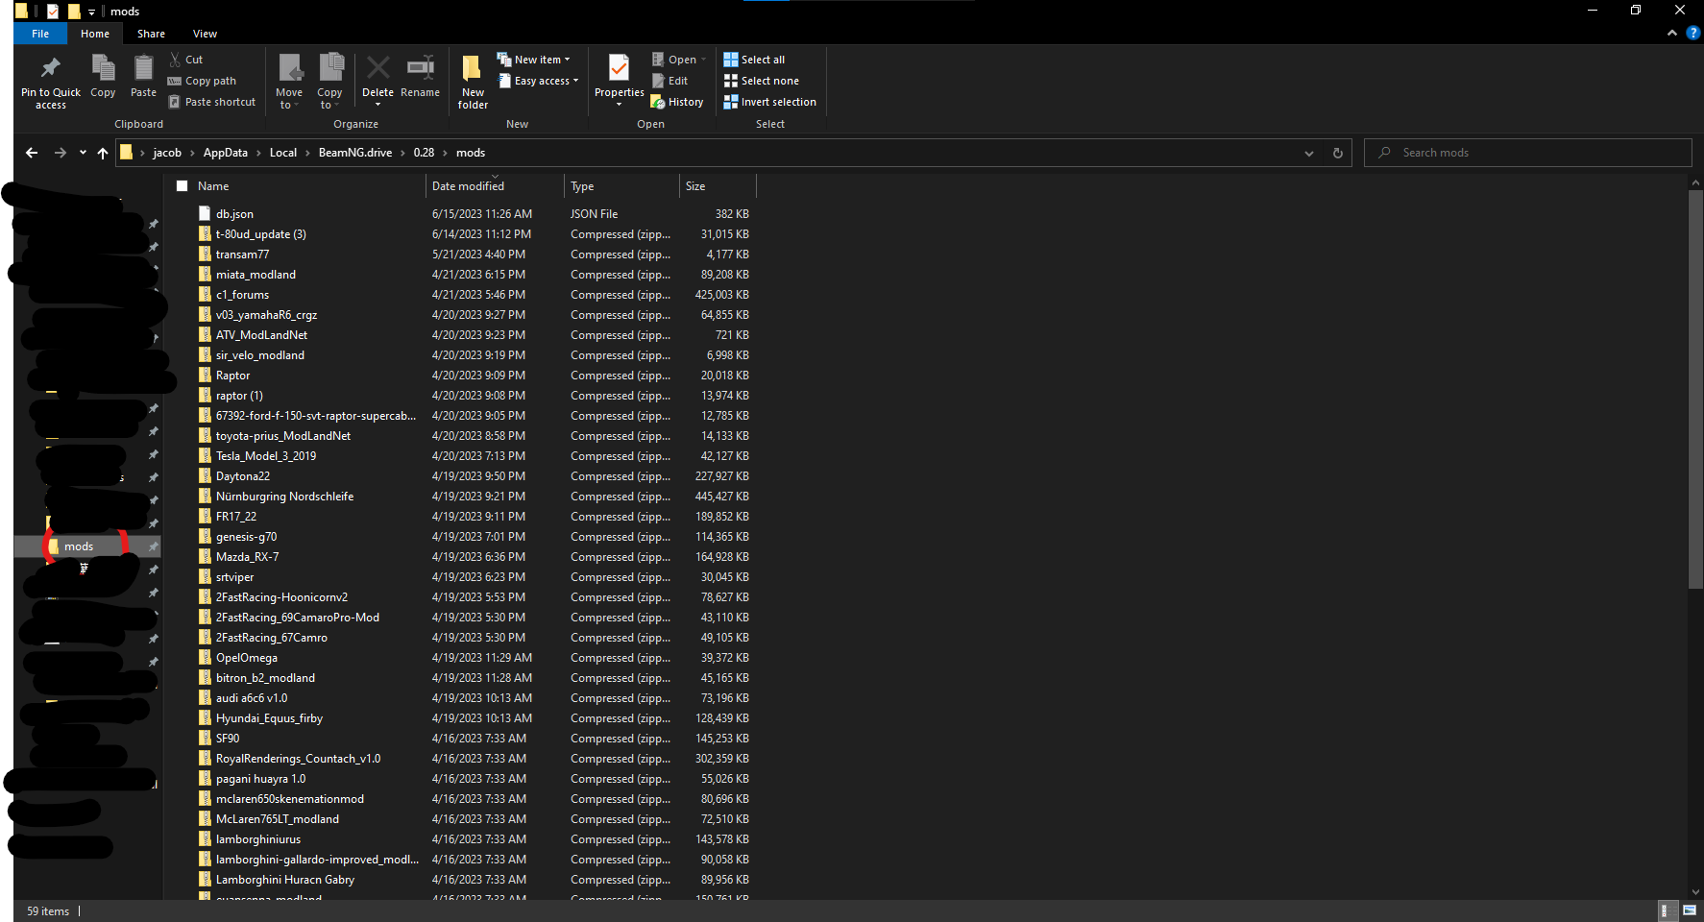
Task: Collapse the ribbon with the chevron
Action: pyautogui.click(x=1672, y=33)
